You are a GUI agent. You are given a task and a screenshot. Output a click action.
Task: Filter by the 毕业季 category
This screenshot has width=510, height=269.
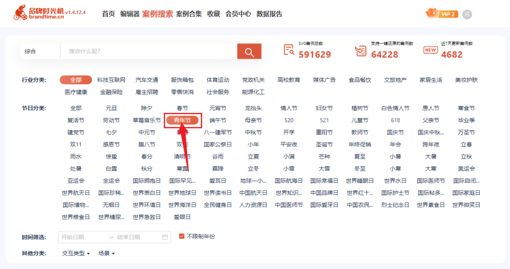coord(467,120)
